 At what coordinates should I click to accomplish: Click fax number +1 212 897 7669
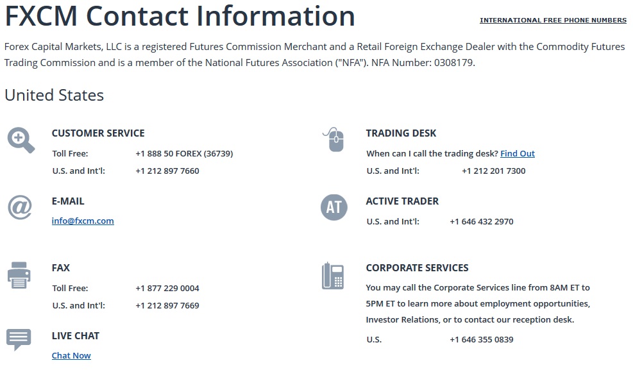[x=167, y=305]
